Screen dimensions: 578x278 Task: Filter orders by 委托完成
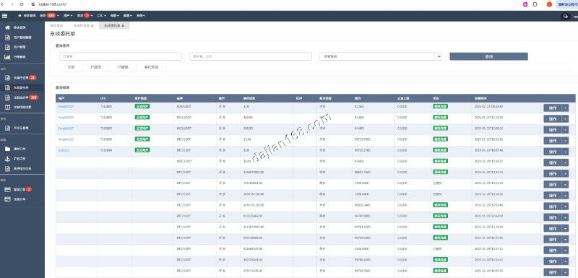[151, 67]
